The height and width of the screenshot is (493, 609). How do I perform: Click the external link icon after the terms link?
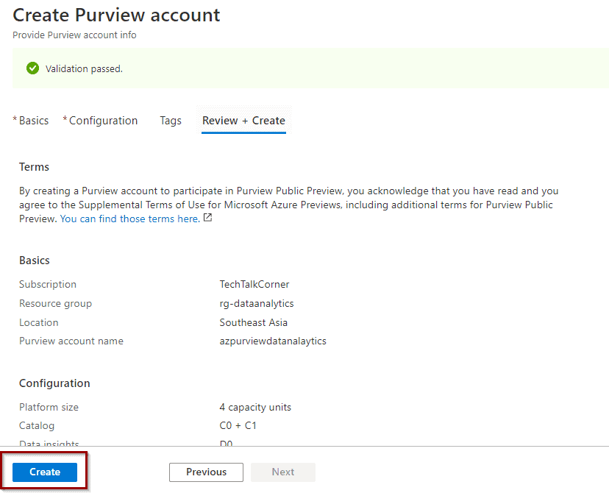click(208, 218)
